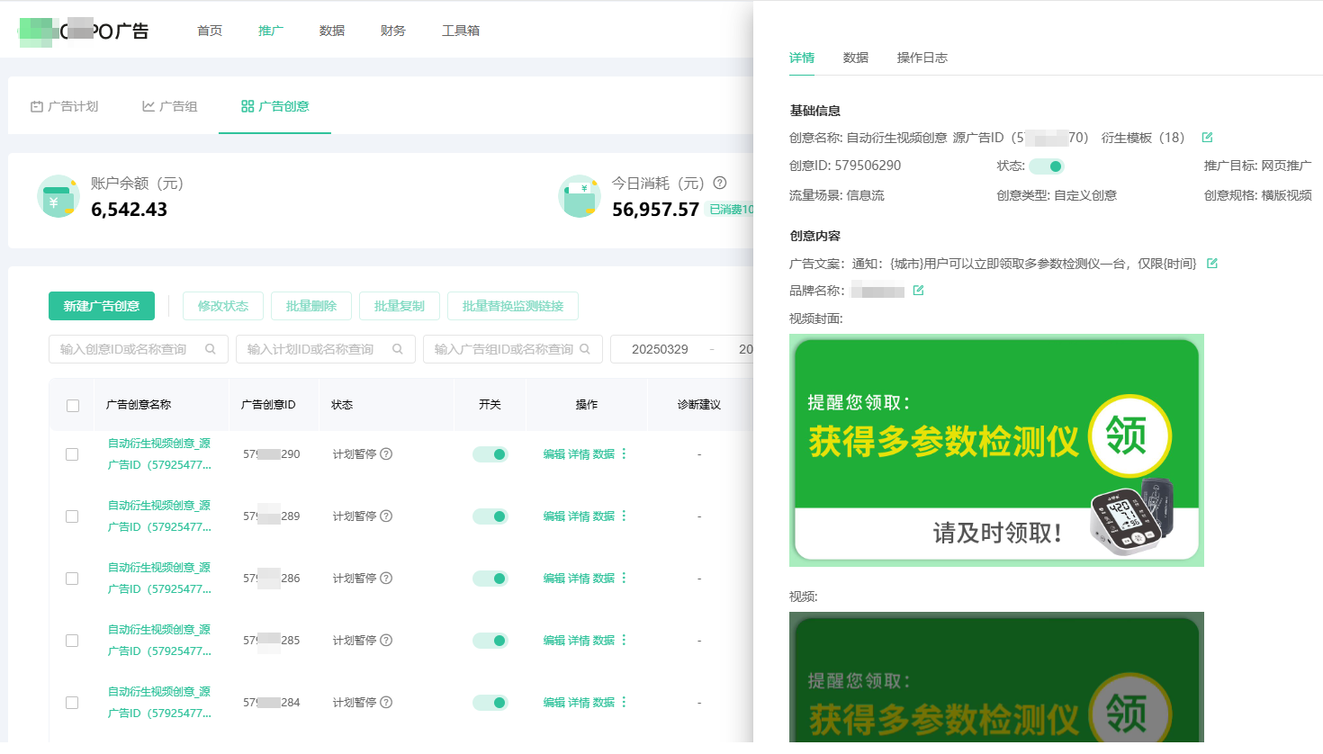Click the video cover thumbnail image
The image size is (1323, 754).
click(x=996, y=451)
